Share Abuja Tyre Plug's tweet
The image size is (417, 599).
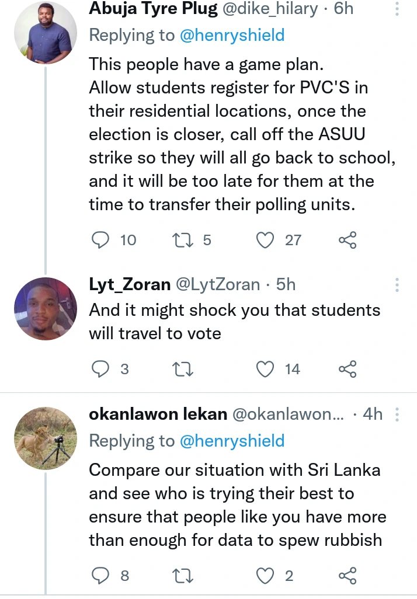(347, 239)
